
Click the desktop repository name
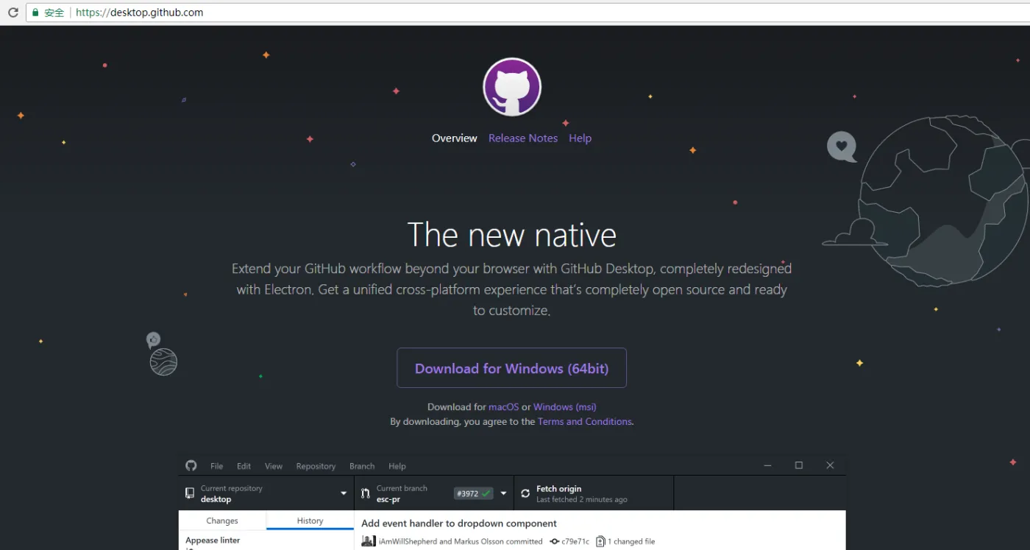pyautogui.click(x=216, y=499)
